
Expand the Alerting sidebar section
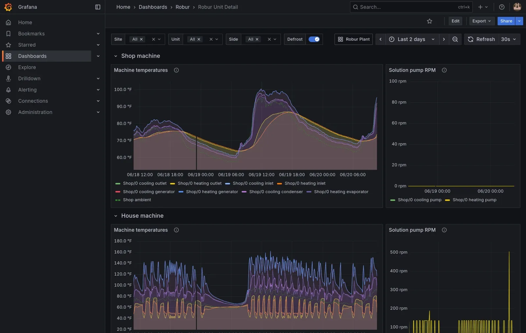coord(98,90)
